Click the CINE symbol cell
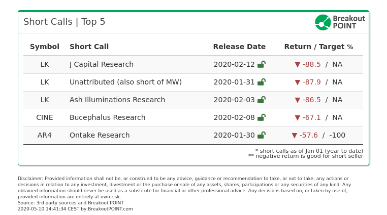The height and width of the screenshot is (215, 387). pyautogui.click(x=44, y=117)
